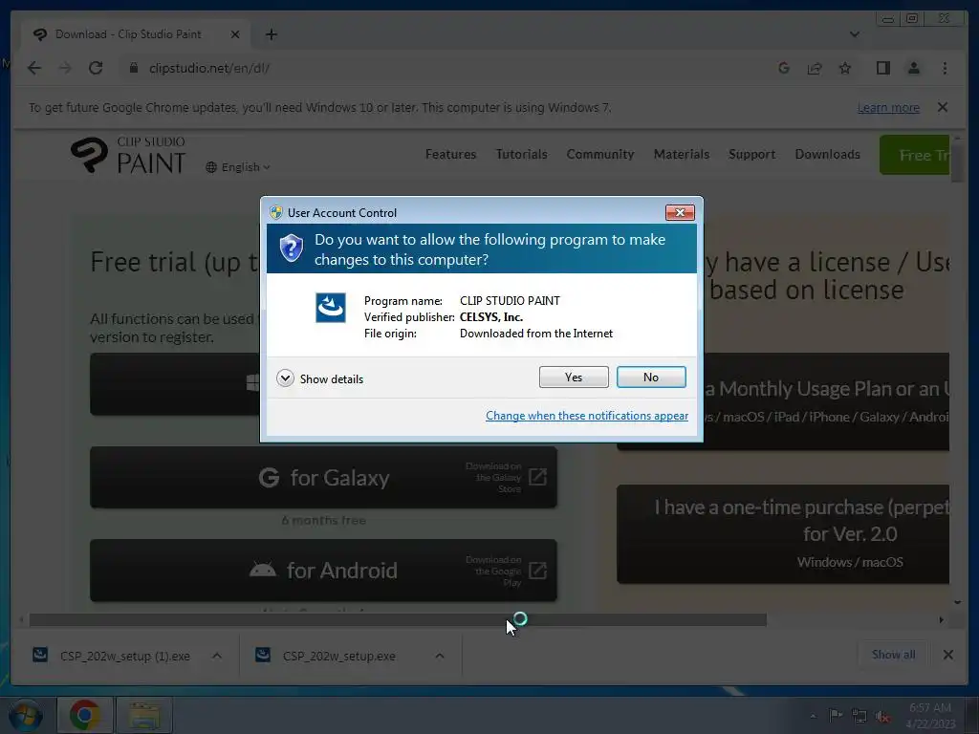This screenshot has width=979, height=734.
Task: Click Yes in the User Account Control dialog
Action: click(574, 377)
